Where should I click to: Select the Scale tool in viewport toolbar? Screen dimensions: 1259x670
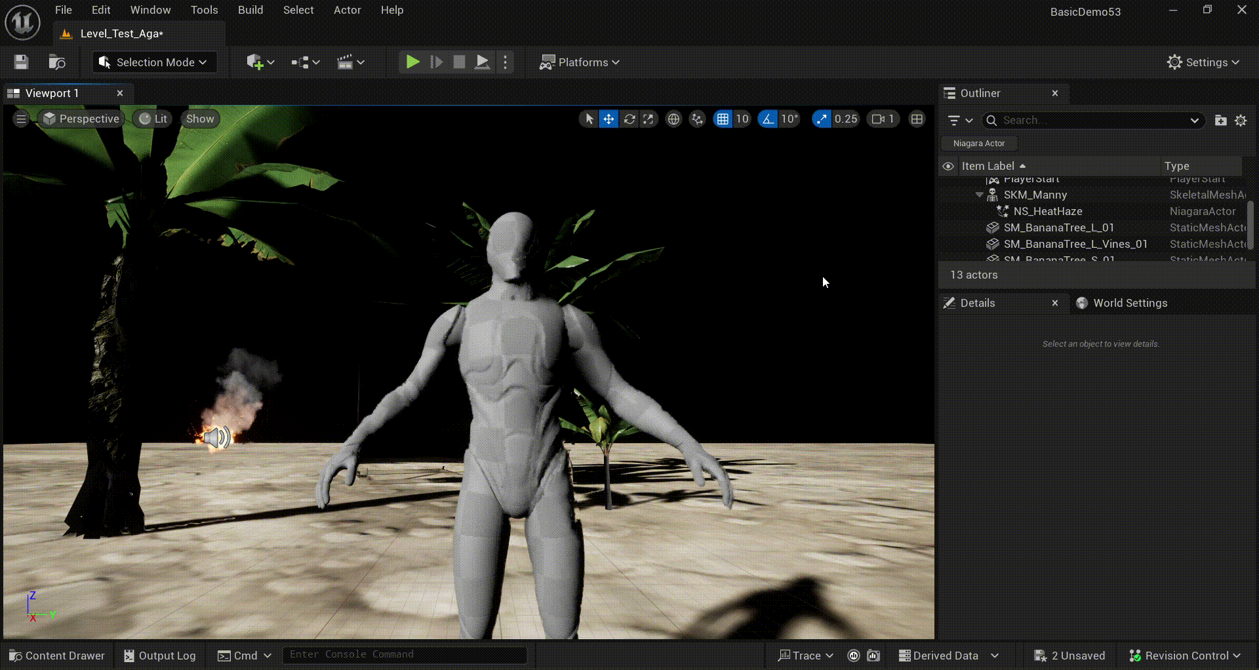coord(648,119)
